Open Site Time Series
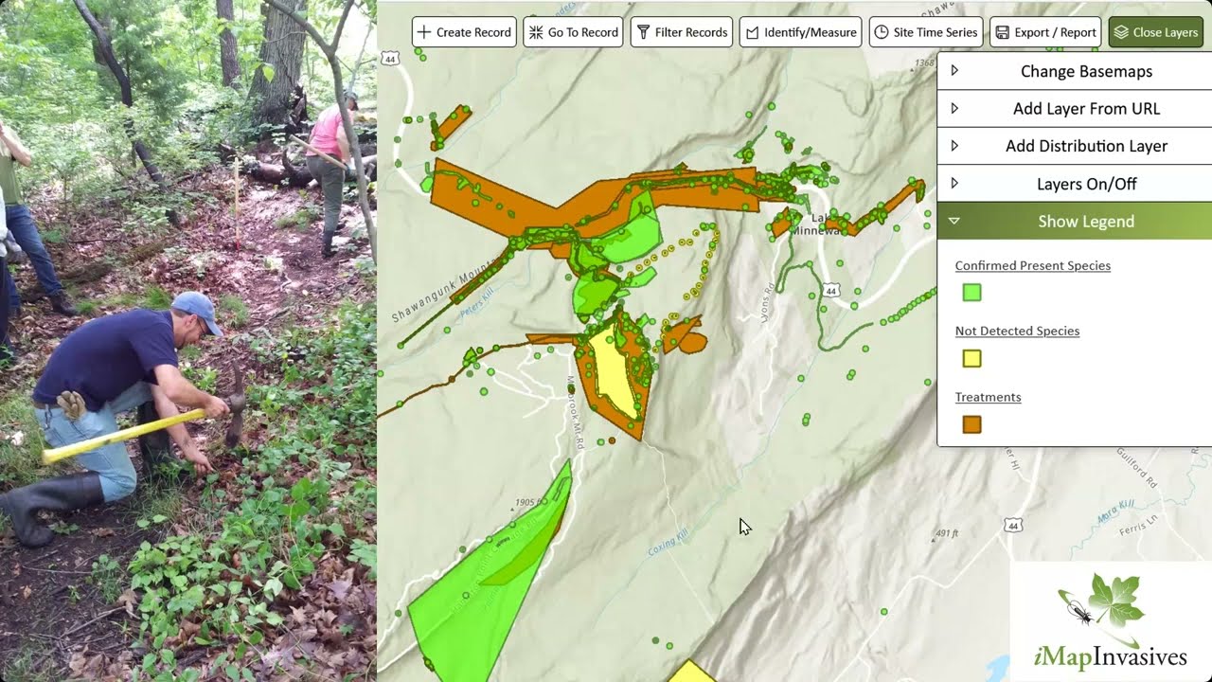The height and width of the screenshot is (682, 1212). (x=926, y=32)
